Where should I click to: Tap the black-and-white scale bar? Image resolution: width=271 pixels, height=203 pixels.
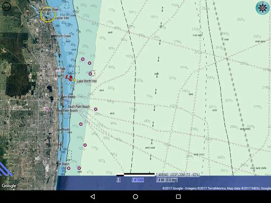coord(135,174)
